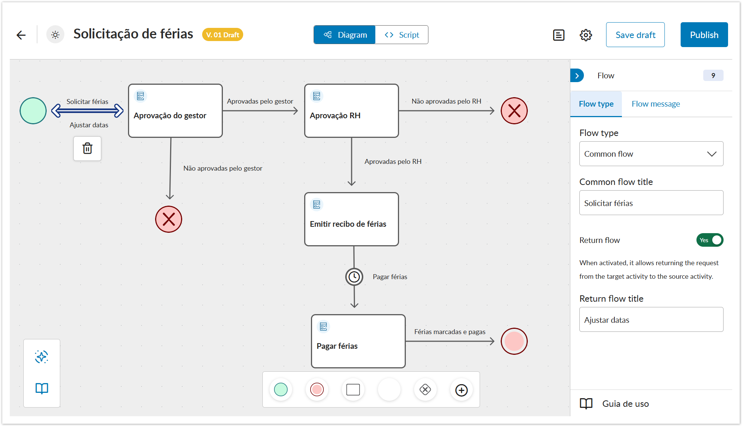Click the Return flow title input field

click(651, 320)
